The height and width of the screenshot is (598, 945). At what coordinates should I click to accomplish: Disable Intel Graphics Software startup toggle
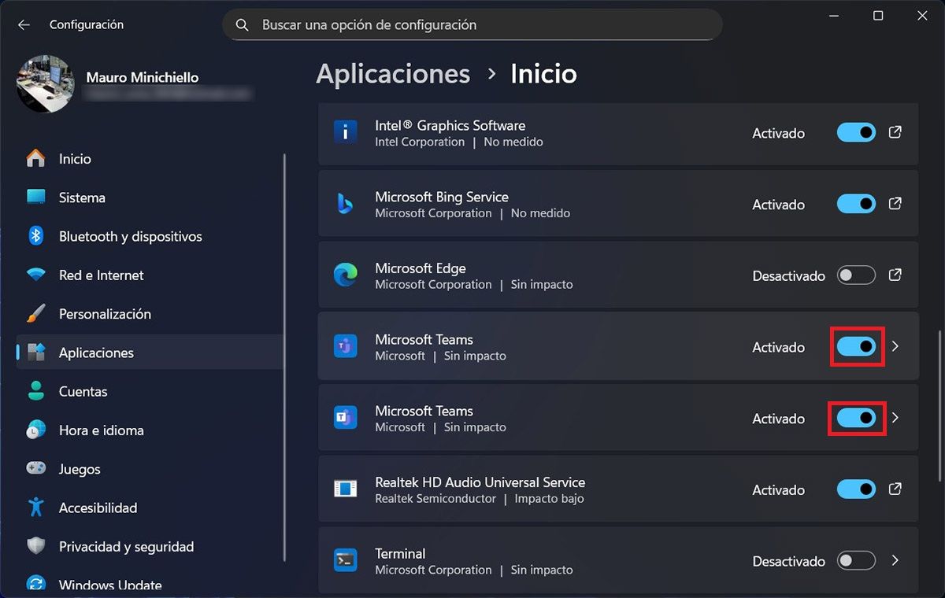(856, 133)
